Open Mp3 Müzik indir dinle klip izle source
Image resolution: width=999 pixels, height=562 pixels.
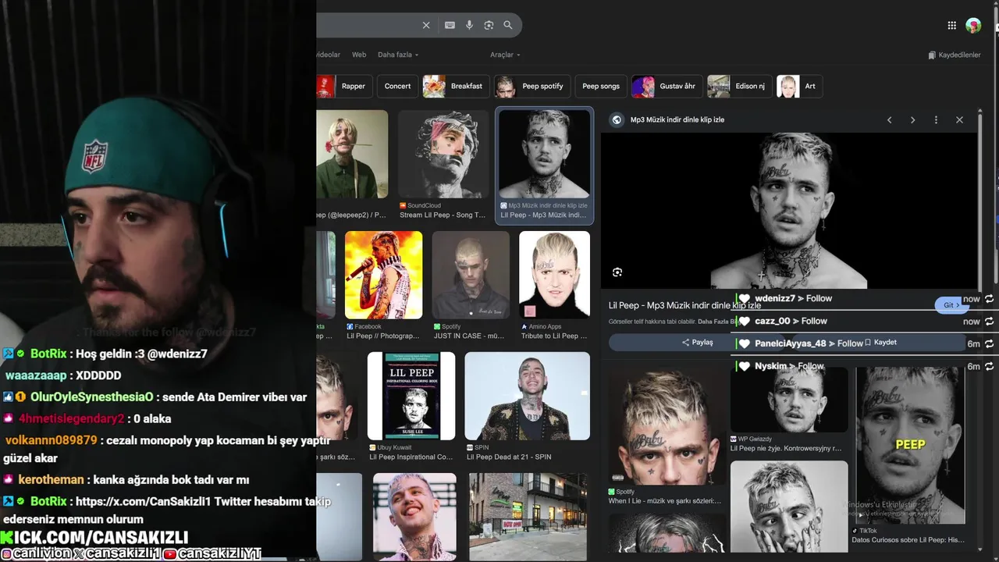(677, 119)
